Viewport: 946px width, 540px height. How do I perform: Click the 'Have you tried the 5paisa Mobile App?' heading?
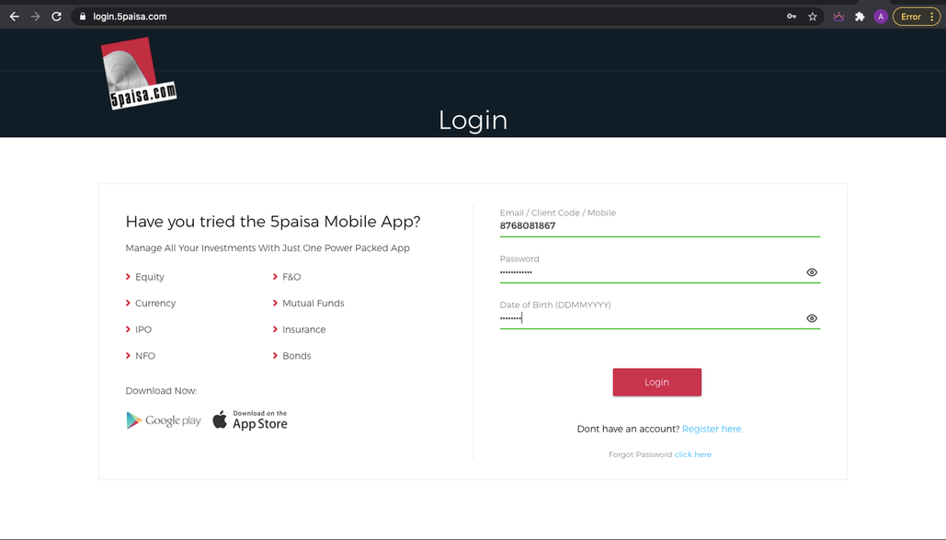(x=273, y=222)
